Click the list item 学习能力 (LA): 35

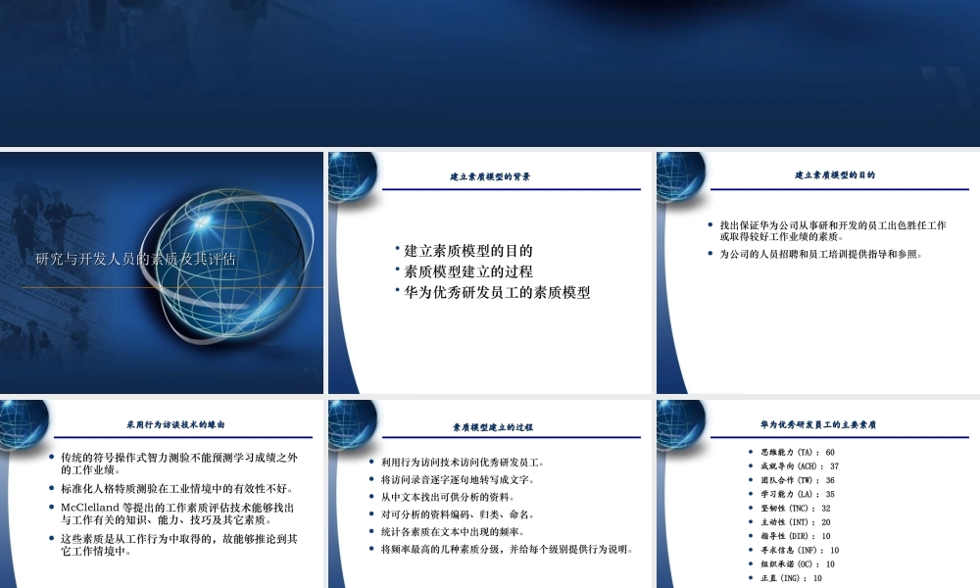tap(798, 494)
